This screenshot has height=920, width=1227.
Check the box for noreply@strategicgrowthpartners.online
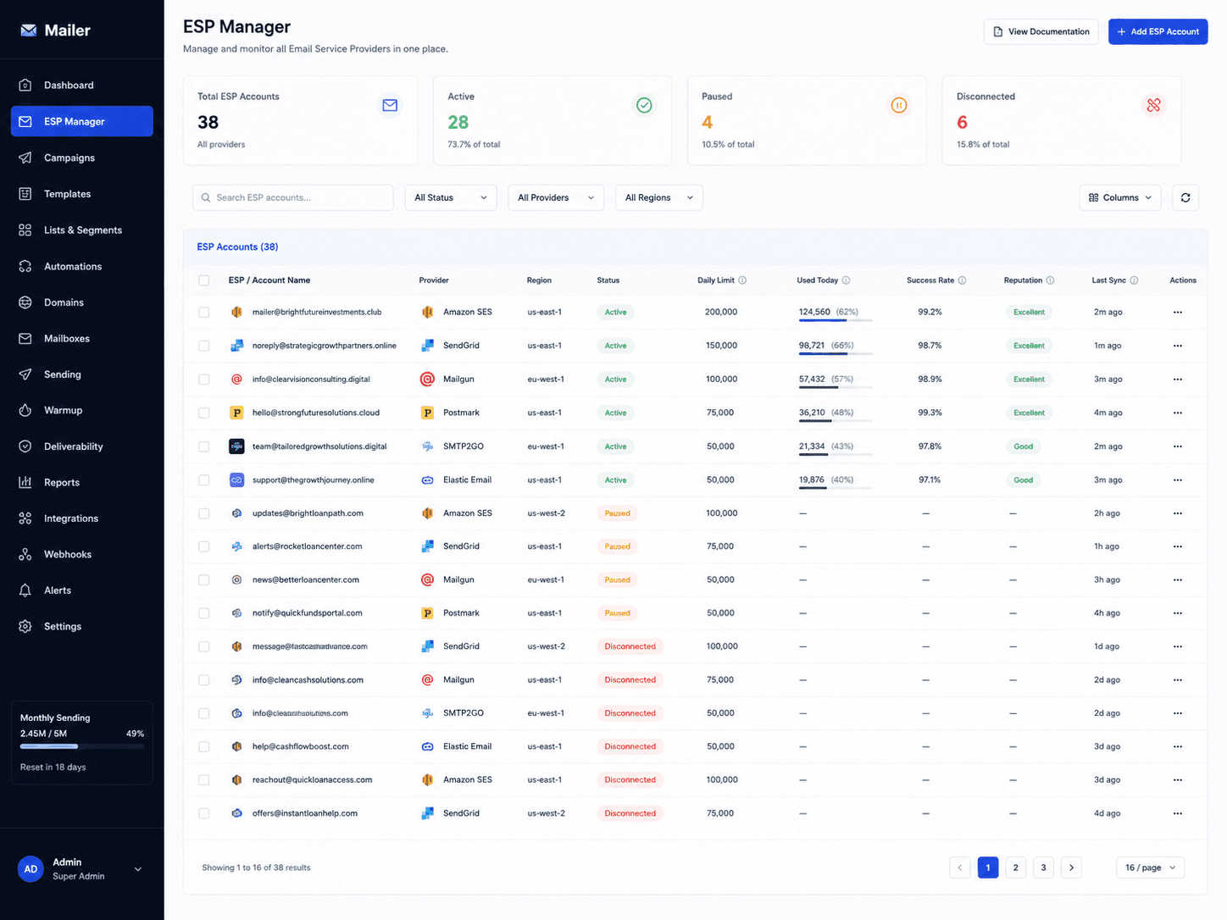203,346
